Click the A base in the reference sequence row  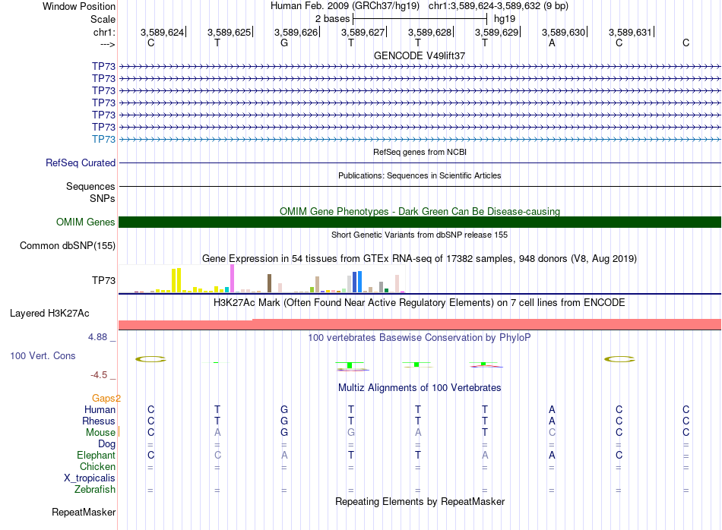pyautogui.click(x=552, y=43)
